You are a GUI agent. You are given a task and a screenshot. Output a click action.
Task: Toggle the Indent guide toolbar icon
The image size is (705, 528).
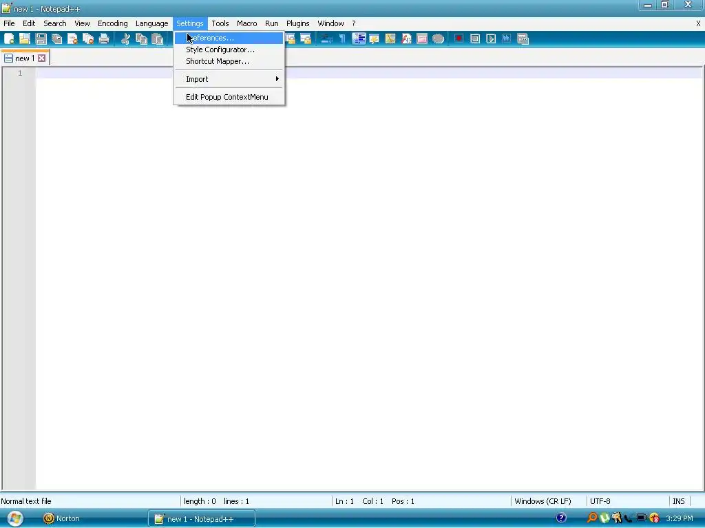359,39
